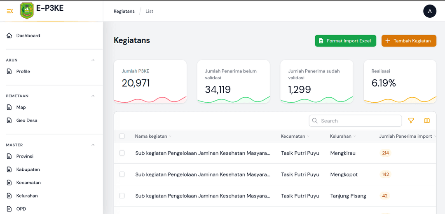The height and width of the screenshot is (214, 445).
Task: Open the Map menu item
Action: (21, 107)
